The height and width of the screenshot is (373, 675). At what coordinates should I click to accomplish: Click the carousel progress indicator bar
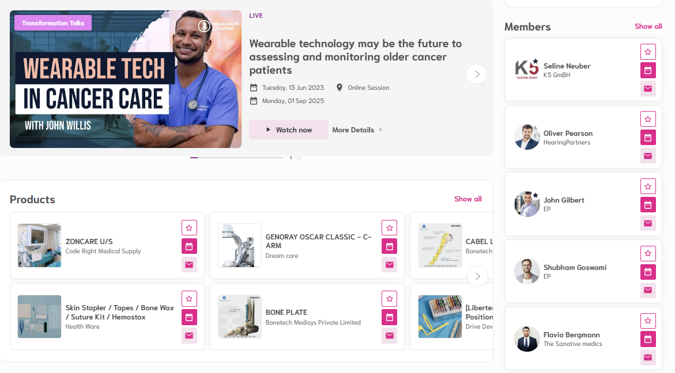click(x=236, y=157)
